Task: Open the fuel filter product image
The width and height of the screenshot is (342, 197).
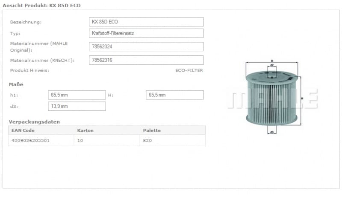Action: (x=273, y=97)
